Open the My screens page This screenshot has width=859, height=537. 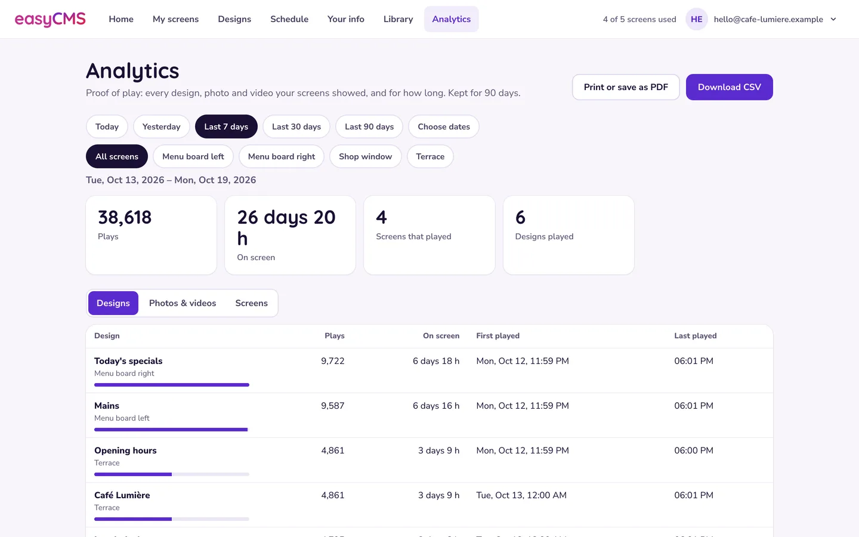point(175,19)
